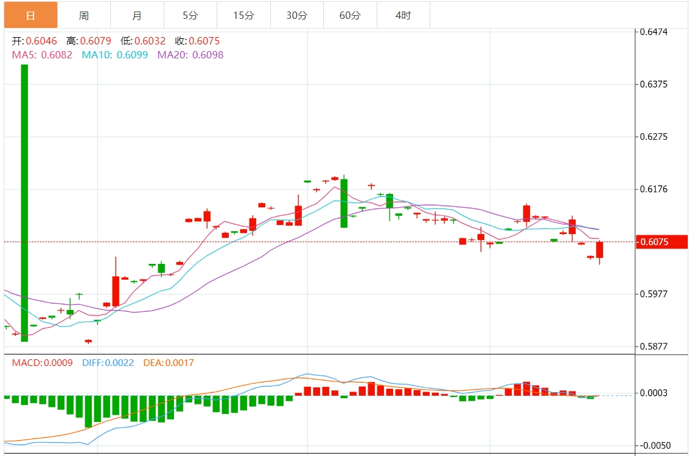The width and height of the screenshot is (692, 456).
Task: Click the -0.0050 MACD axis label
Action: coord(655,446)
